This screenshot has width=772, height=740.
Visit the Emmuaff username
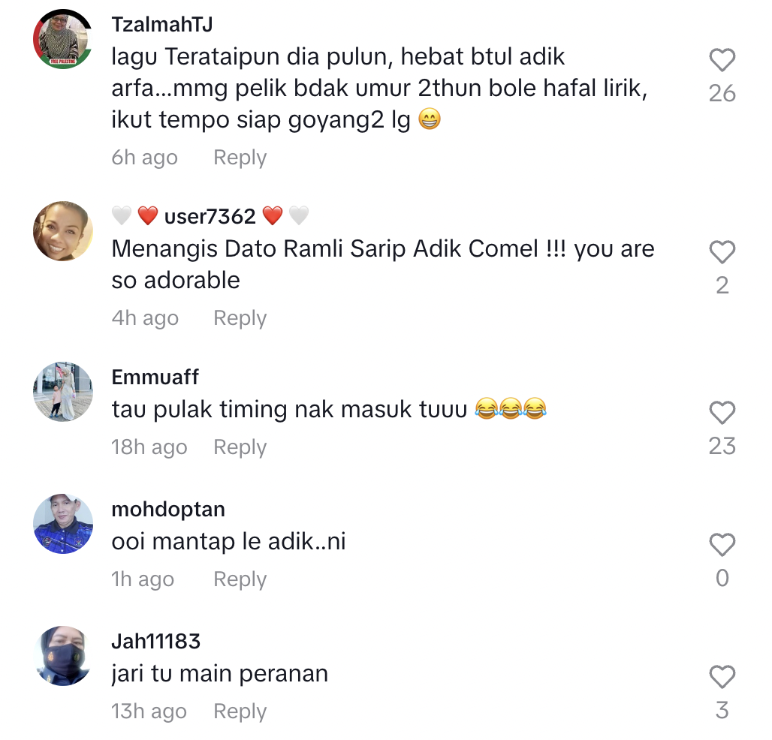tap(155, 378)
